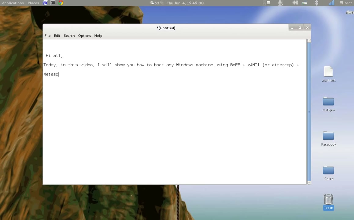Image resolution: width=354 pixels, height=220 pixels.
Task: Open the Applications menu in top panel
Action: click(x=13, y=3)
